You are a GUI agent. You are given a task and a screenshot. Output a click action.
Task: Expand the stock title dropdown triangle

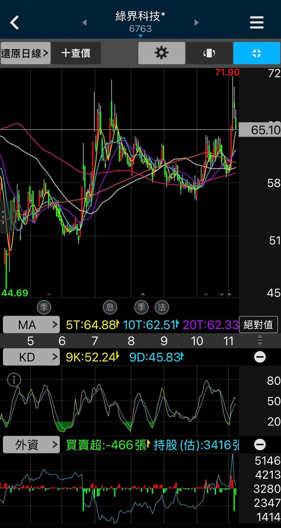pyautogui.click(x=140, y=36)
